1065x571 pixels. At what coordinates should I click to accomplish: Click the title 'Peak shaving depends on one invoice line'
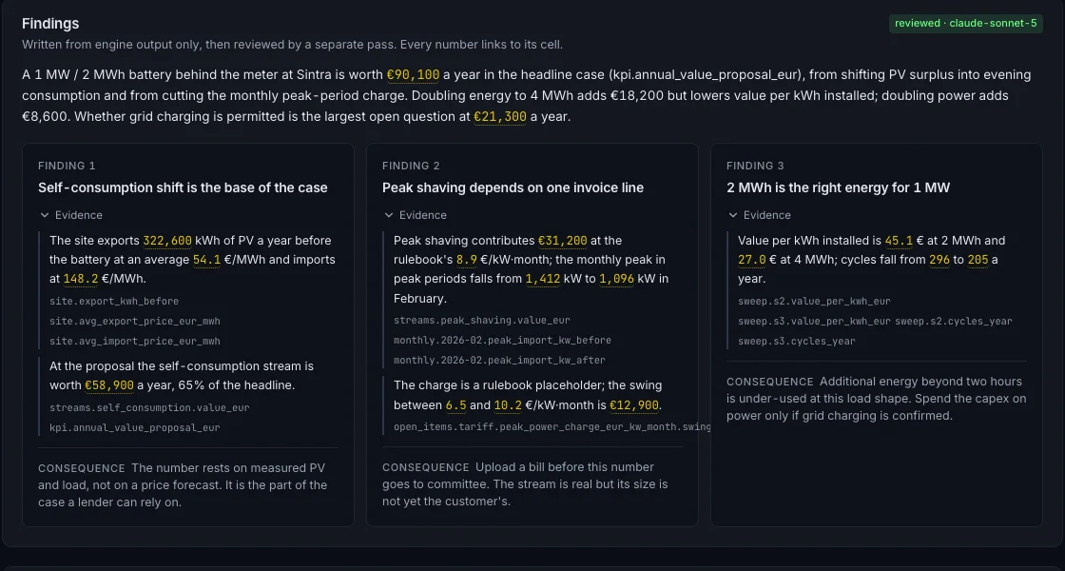513,187
